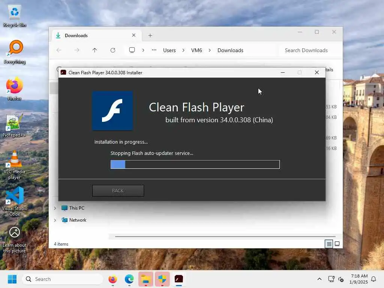Viewport: 384px width, 288px height.
Task: Go forward in File Explorer navigation
Action: (x=77, y=50)
